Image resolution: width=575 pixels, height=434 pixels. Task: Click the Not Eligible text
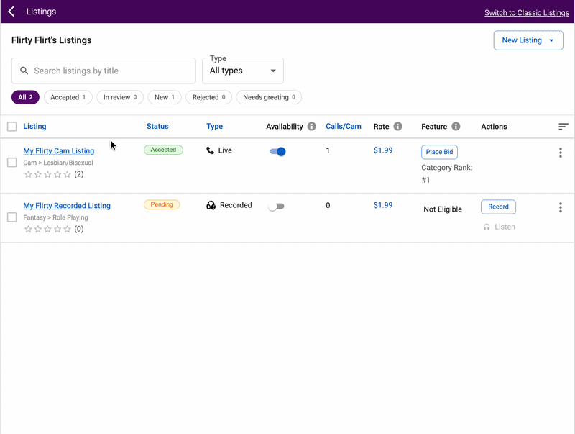pos(443,209)
